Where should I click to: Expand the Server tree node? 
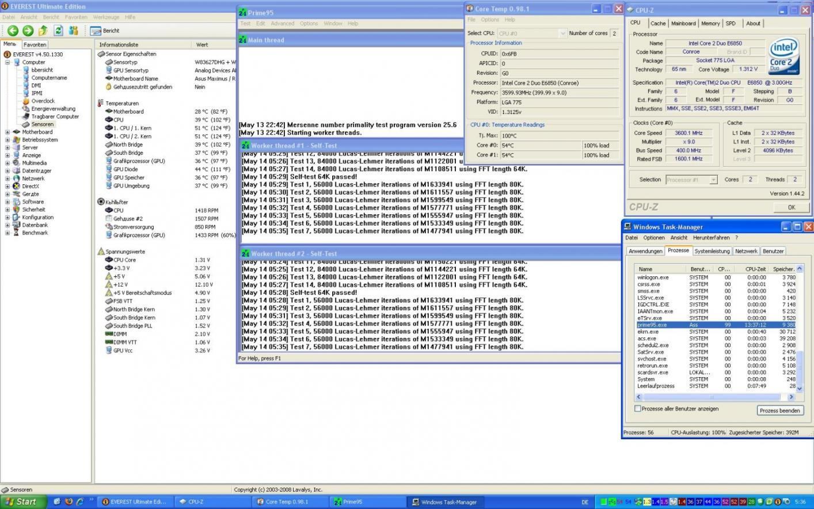[x=7, y=147]
